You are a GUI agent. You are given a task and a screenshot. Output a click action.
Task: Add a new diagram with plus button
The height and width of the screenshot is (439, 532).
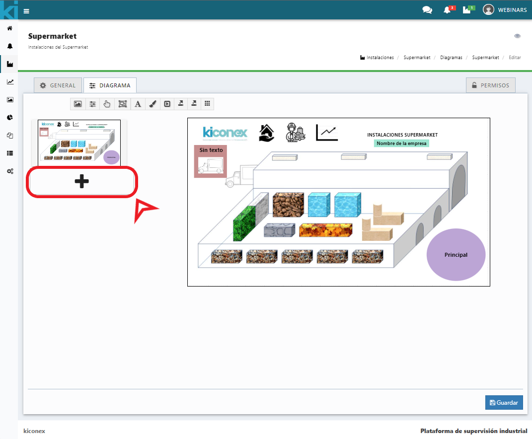pyautogui.click(x=81, y=182)
